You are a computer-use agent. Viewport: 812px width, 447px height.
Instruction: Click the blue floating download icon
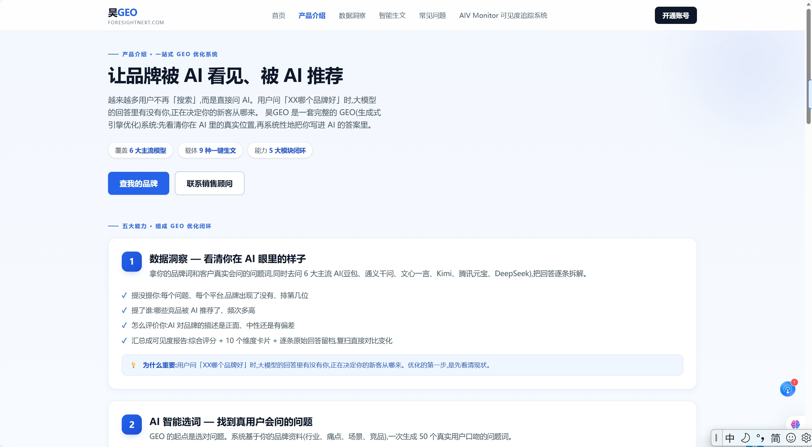[787, 389]
